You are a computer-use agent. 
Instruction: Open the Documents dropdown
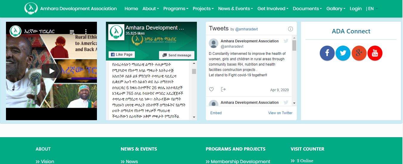(307, 9)
